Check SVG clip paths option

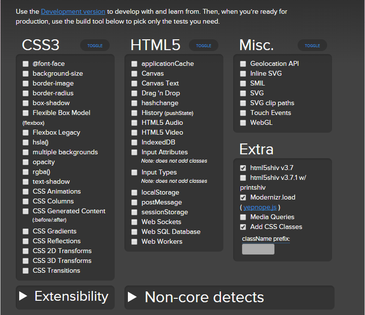coord(243,103)
